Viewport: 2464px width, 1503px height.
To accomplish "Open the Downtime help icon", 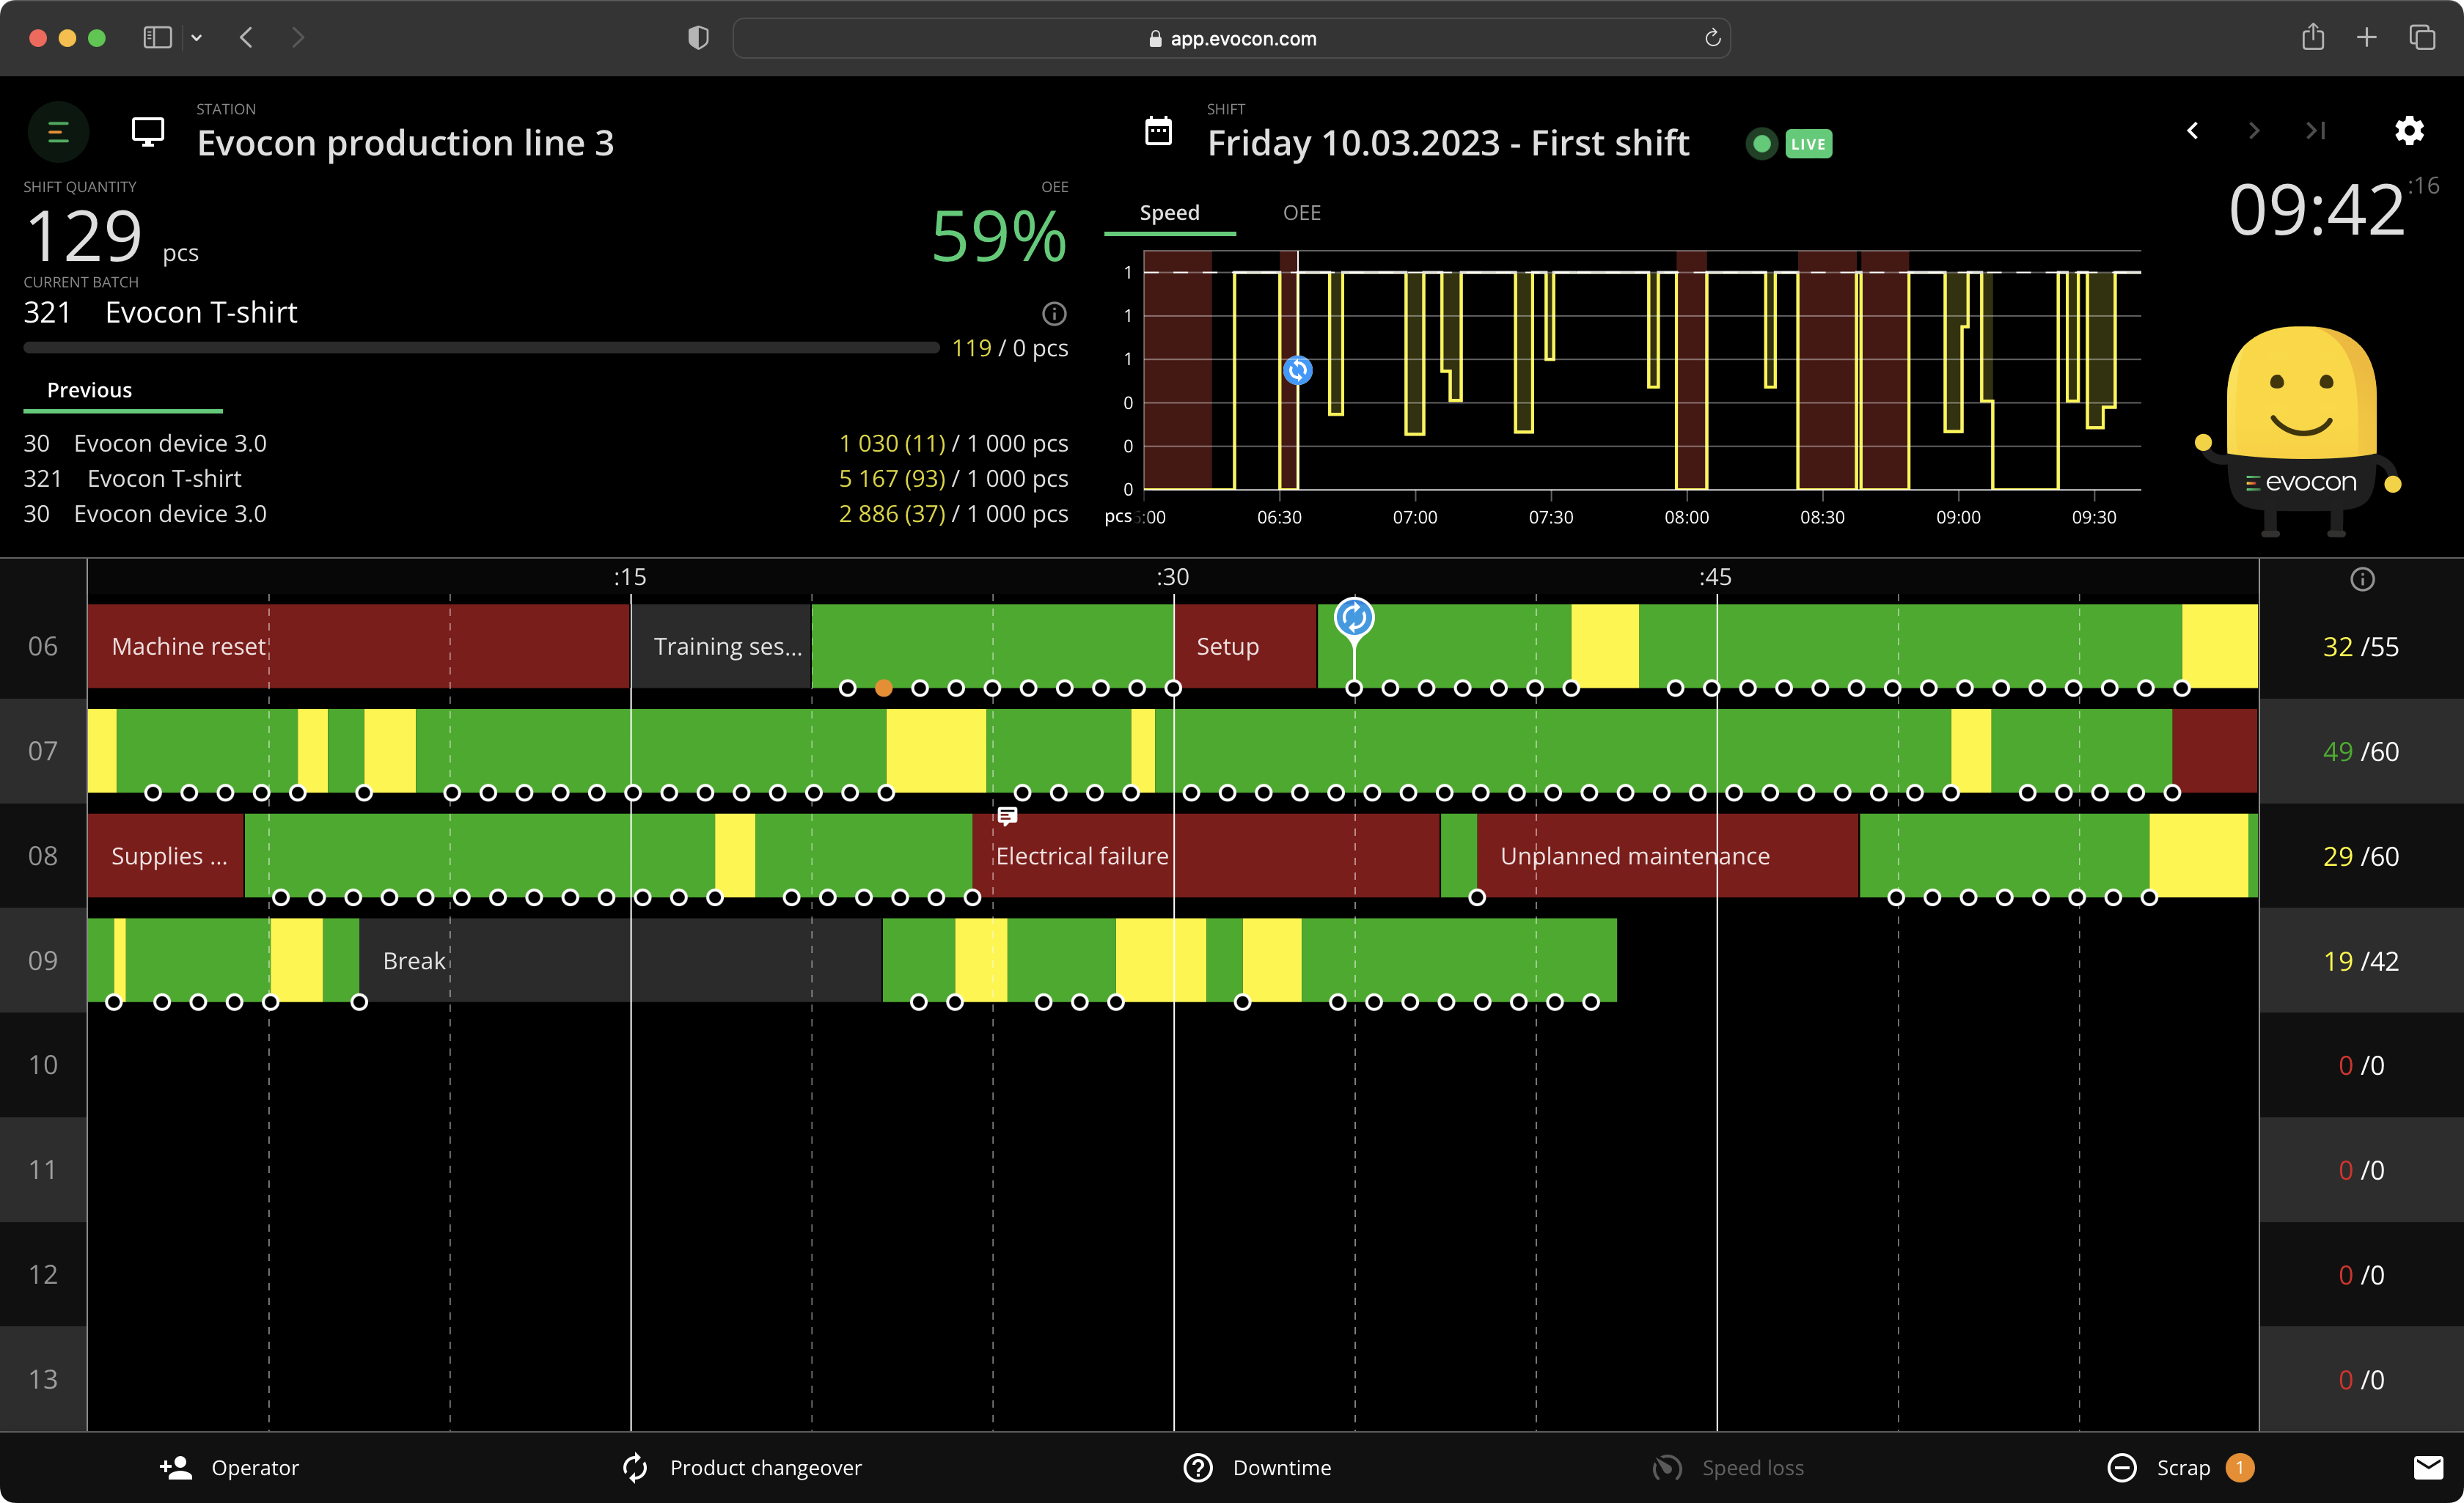I will point(1197,1468).
